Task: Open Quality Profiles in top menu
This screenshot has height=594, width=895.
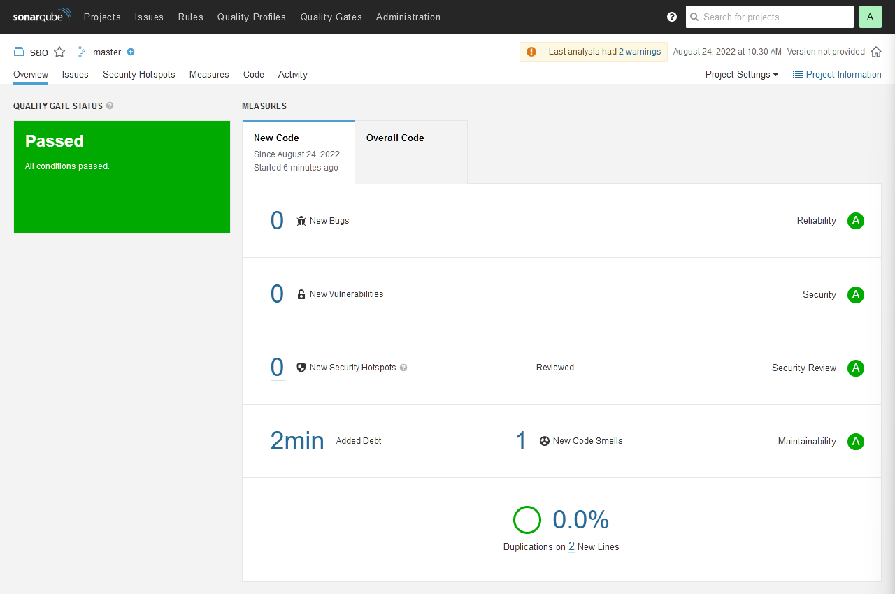Action: [251, 17]
